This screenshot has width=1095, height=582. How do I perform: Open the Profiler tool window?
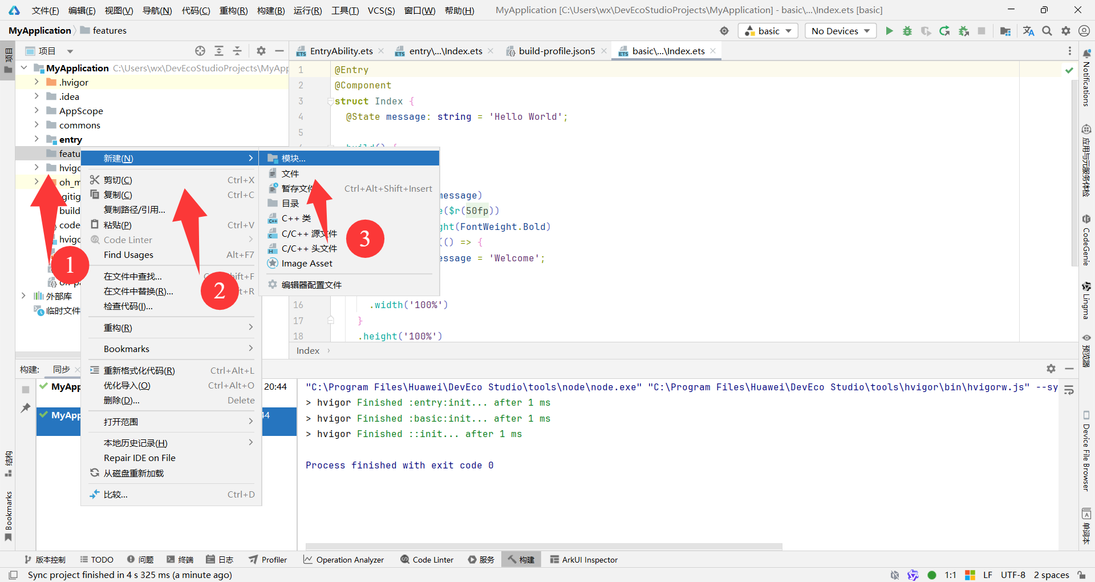(x=268, y=560)
